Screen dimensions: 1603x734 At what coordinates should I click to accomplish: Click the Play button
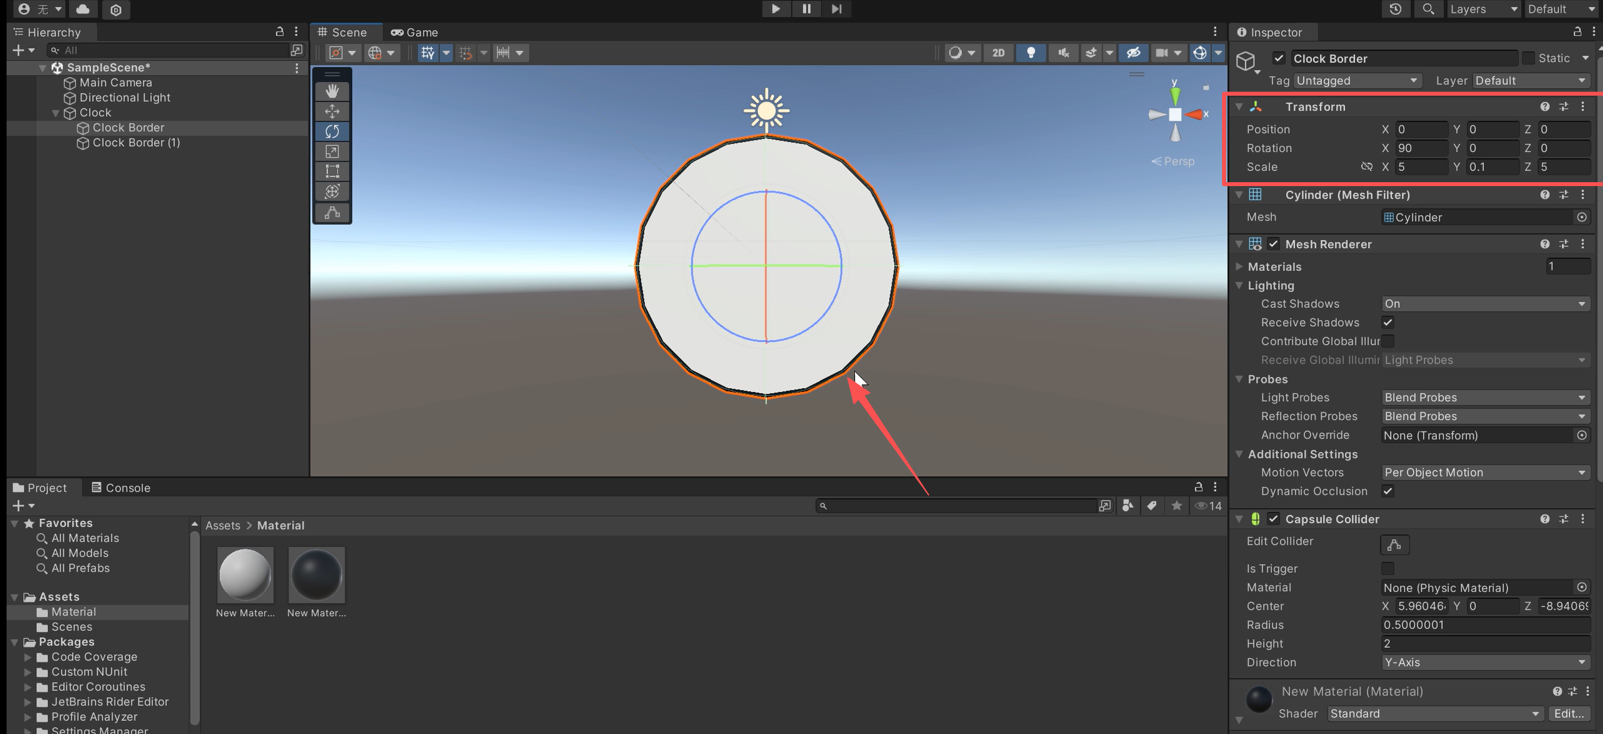(x=776, y=9)
